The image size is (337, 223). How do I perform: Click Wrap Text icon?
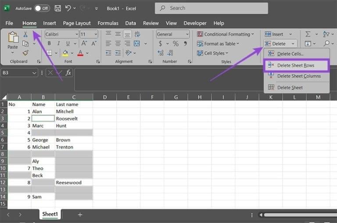click(137, 34)
